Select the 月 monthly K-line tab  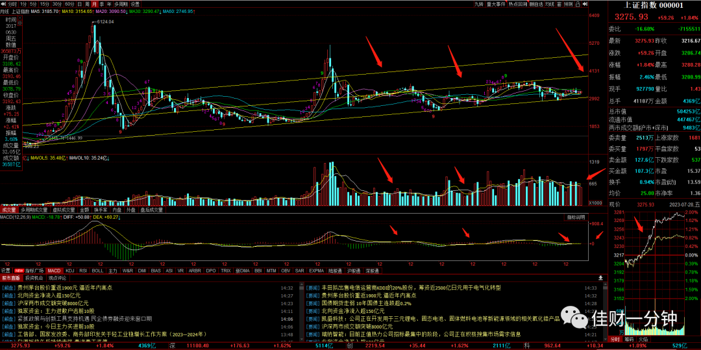point(94,4)
